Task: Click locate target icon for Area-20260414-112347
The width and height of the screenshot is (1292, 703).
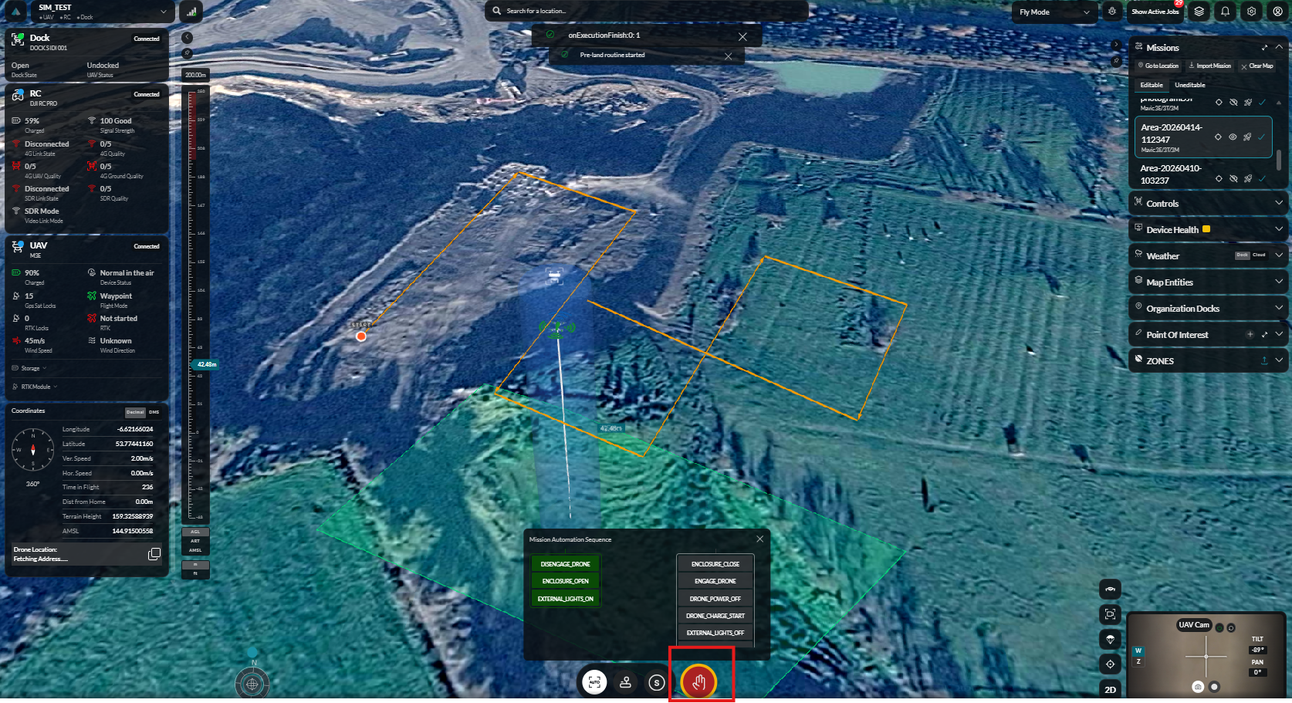Action: pos(1218,137)
